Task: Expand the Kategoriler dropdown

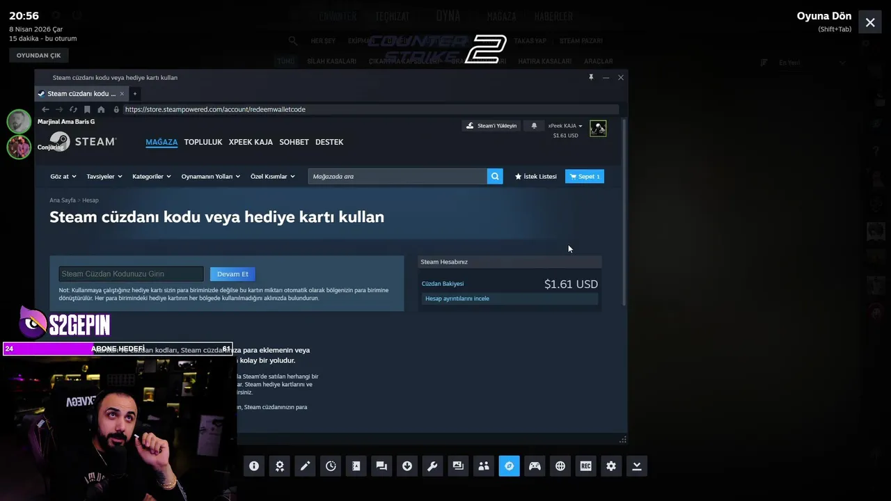Action: 152,177
